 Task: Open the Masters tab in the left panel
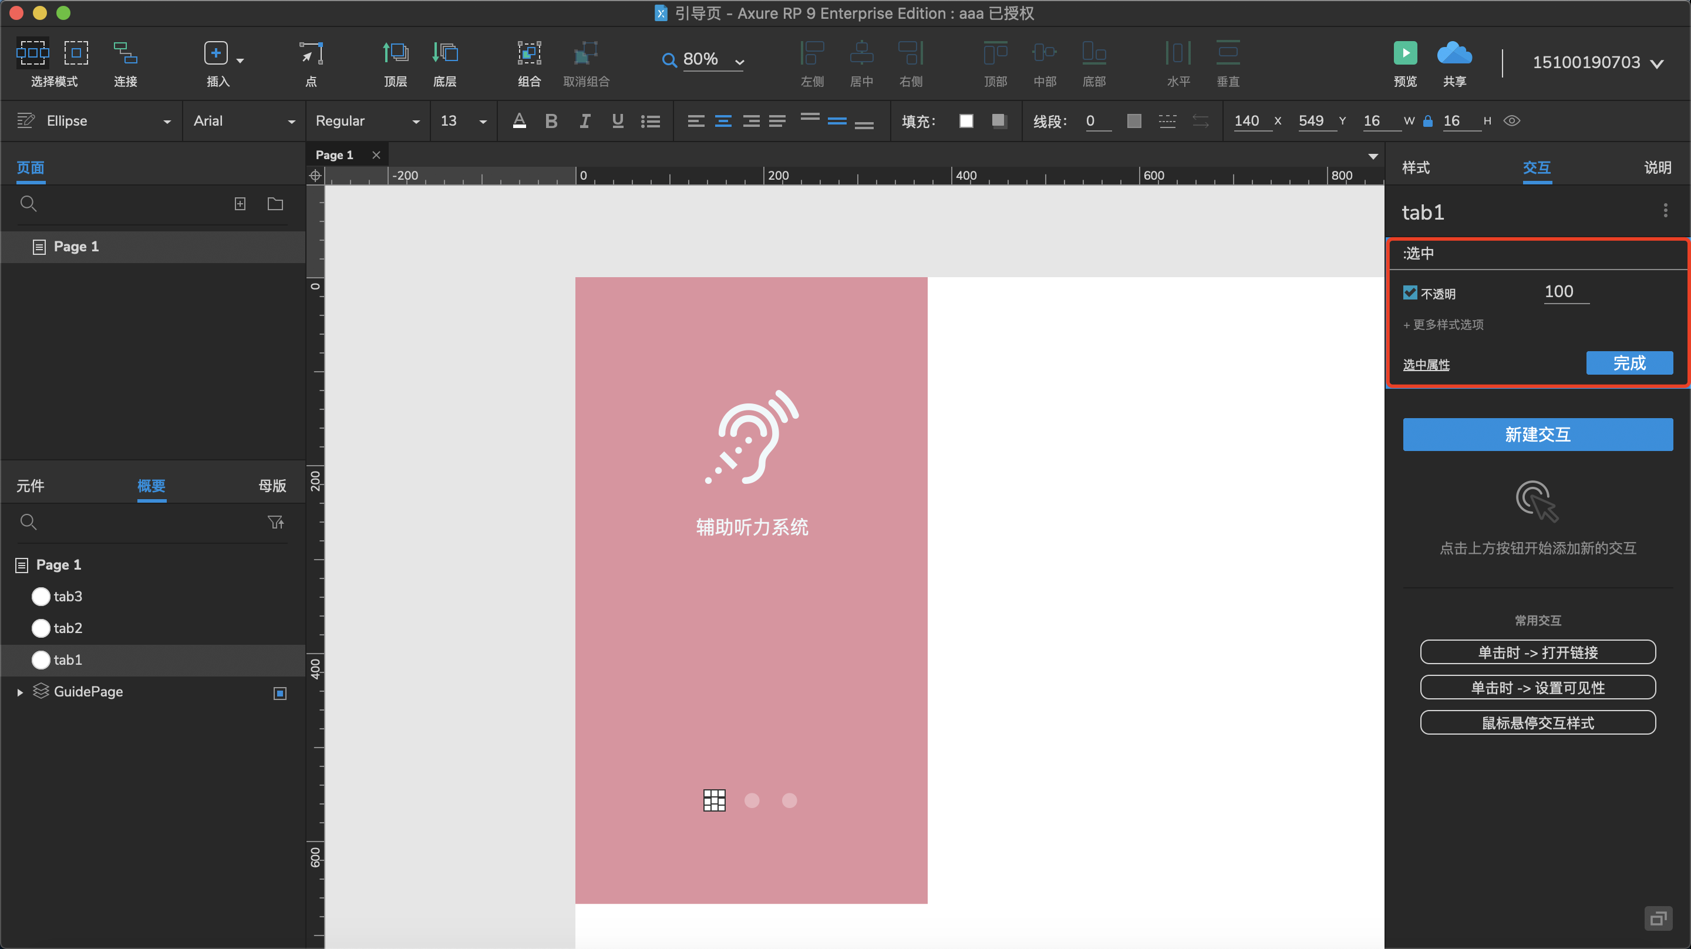[x=272, y=486]
